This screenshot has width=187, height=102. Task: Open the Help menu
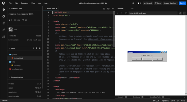tap(45, 3)
